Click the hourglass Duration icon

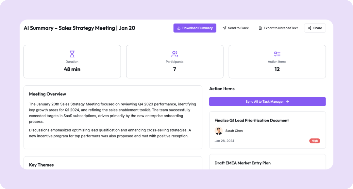72,54
